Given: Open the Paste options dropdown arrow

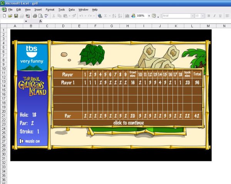Looking at the screenshot, I should coord(69,16).
